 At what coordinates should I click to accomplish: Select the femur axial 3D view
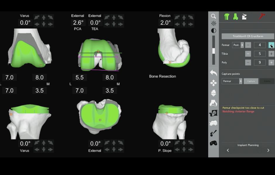coord(100,55)
